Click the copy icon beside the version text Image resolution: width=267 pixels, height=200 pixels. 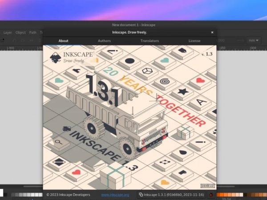coord(141,195)
